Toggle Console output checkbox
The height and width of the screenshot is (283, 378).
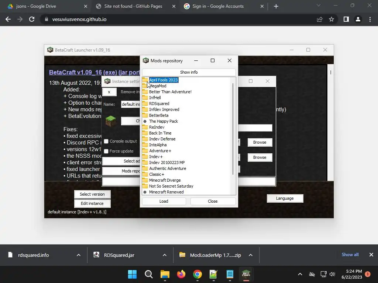[106, 141]
